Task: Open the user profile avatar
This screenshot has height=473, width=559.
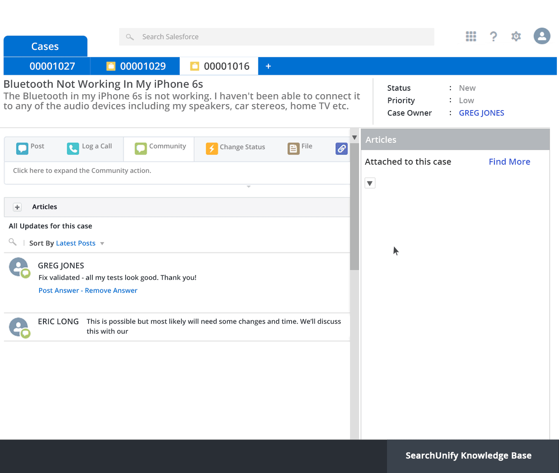Action: point(542,36)
